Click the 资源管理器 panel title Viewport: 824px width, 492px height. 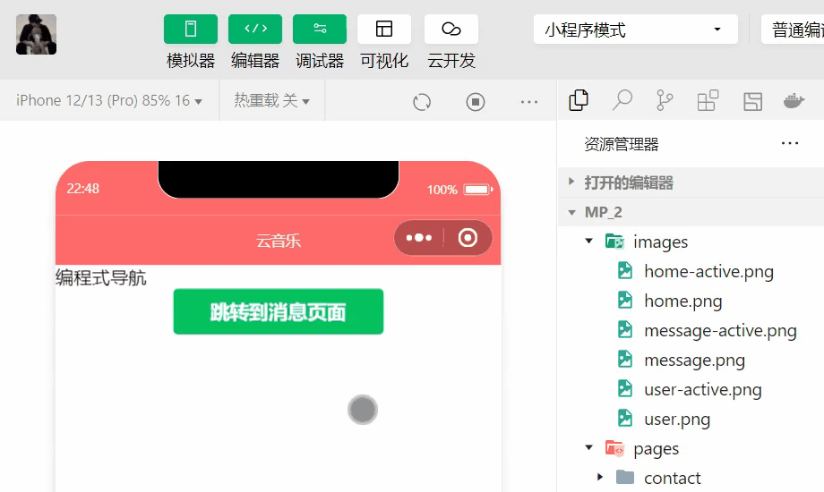tap(622, 144)
